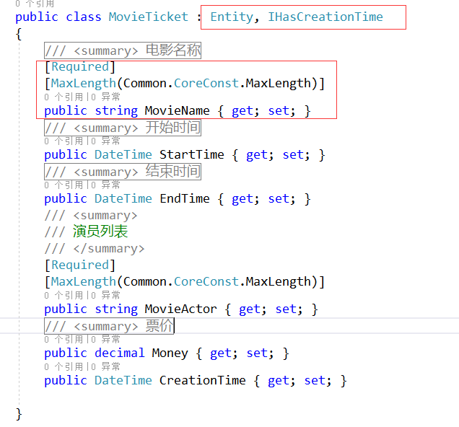This screenshot has height=427, width=459.
Task: Expand collapsed summary comment 开始时间
Action: click(x=123, y=128)
